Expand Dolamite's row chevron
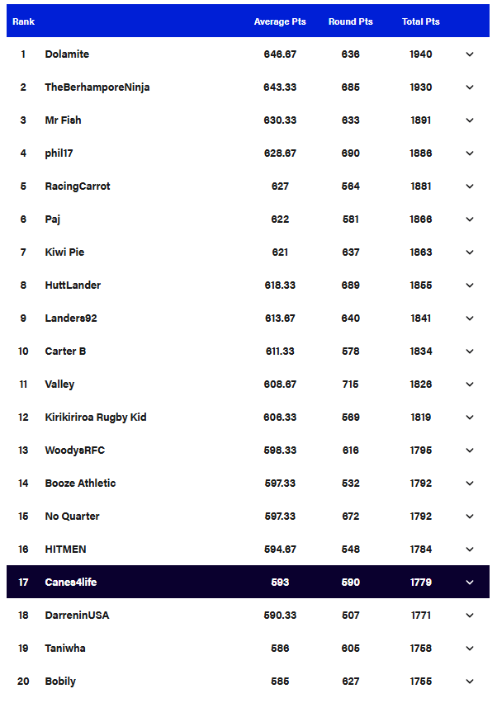This screenshot has width=497, height=703. click(x=470, y=54)
